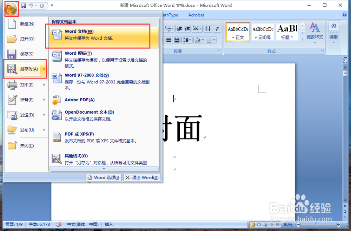Click the Borders icon
351x231 pixels.
tap(209, 40)
